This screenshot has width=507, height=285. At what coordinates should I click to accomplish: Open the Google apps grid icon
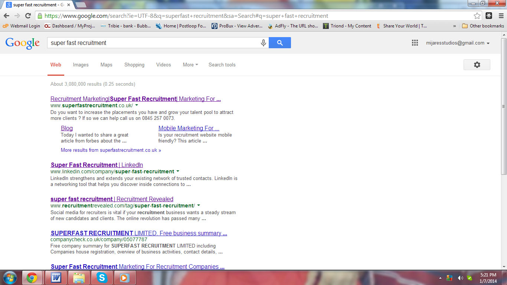click(415, 43)
